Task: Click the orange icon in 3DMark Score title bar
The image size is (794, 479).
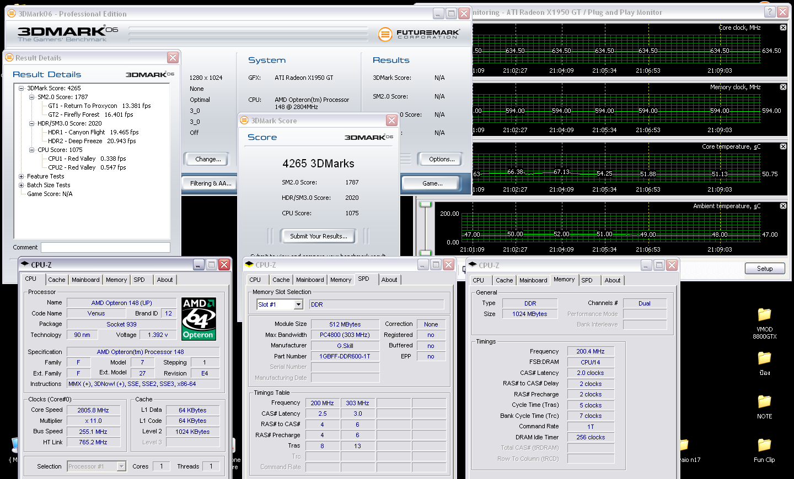Action: tap(245, 120)
